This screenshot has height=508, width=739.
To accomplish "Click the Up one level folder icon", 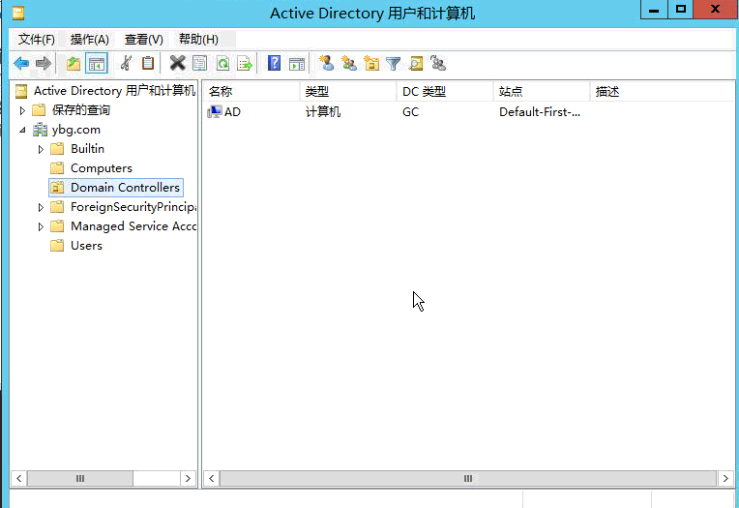I will [74, 64].
